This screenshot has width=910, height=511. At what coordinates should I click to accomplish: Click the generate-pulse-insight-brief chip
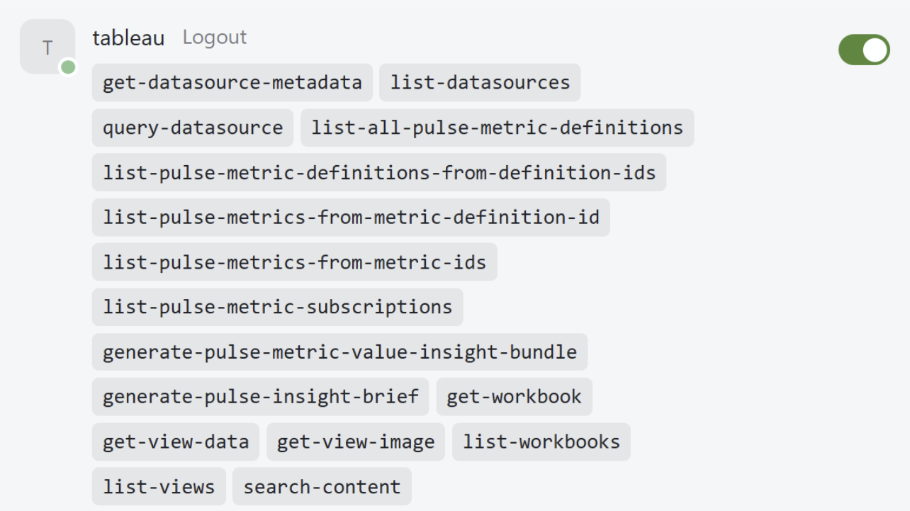pyautogui.click(x=260, y=397)
